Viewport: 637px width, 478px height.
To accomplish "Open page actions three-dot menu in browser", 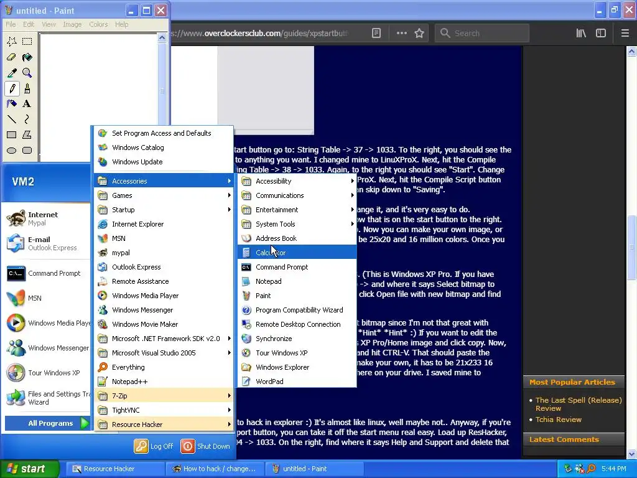I will tap(401, 34).
